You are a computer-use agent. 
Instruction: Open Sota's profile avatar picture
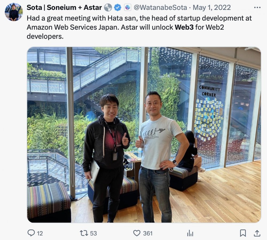point(14,12)
